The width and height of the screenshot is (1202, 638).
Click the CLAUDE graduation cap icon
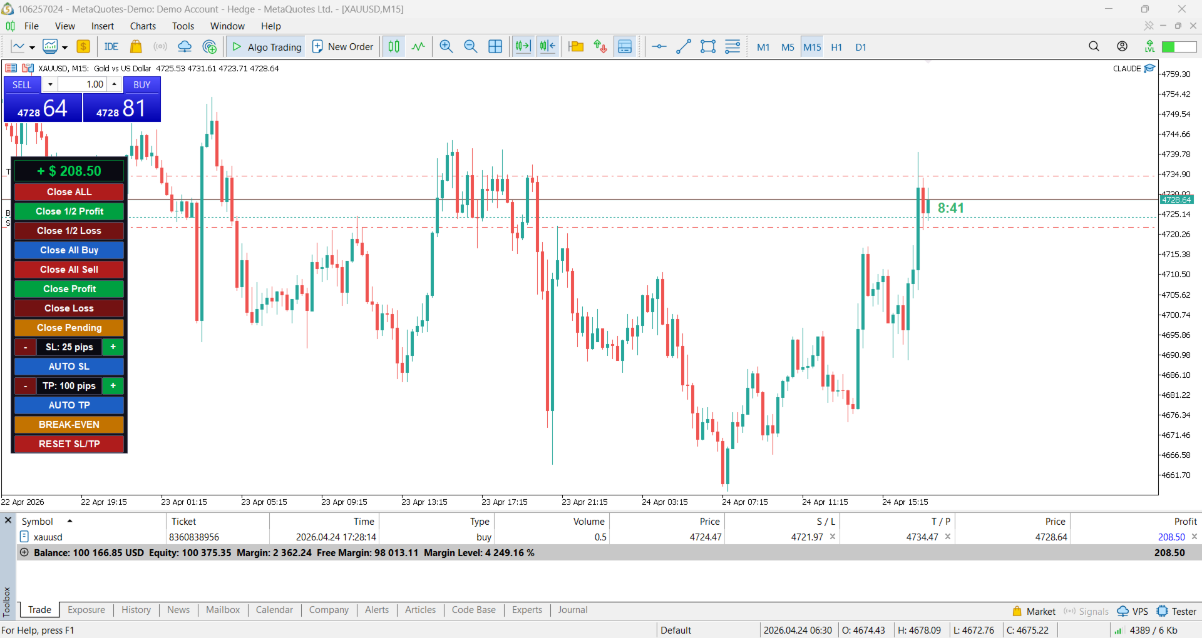coord(1149,68)
